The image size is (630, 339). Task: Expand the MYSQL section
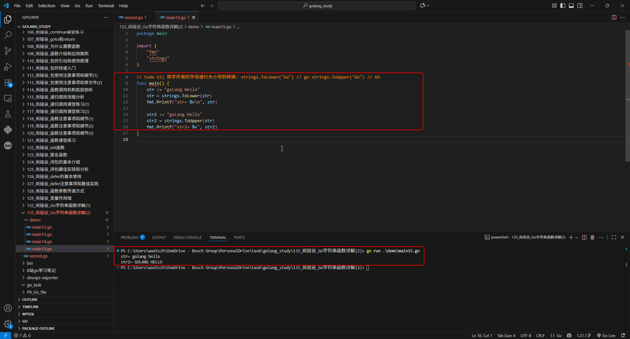coord(65,314)
